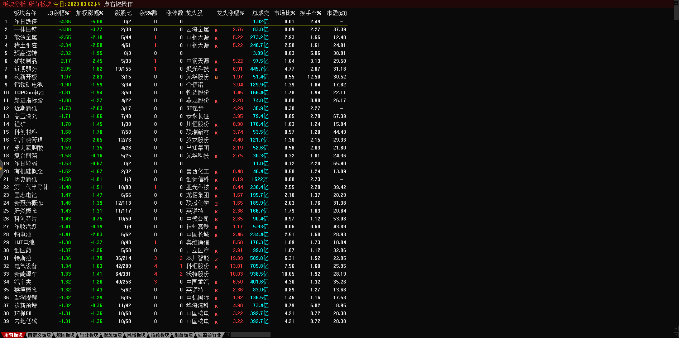The height and width of the screenshot is (338, 679).
Task: Switch to 行业板块 tab
Action: click(x=89, y=335)
